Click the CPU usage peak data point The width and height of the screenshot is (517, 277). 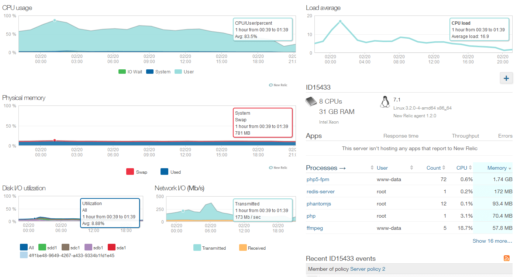[x=55, y=20]
